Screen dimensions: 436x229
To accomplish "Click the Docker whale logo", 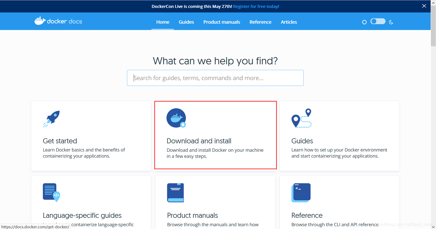I will tap(40, 21).
